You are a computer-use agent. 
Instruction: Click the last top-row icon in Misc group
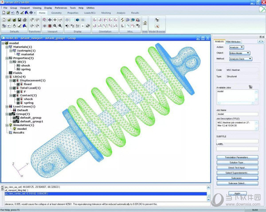tap(138, 20)
